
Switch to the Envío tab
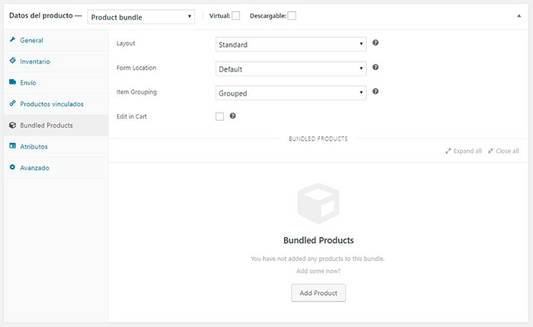(56, 83)
